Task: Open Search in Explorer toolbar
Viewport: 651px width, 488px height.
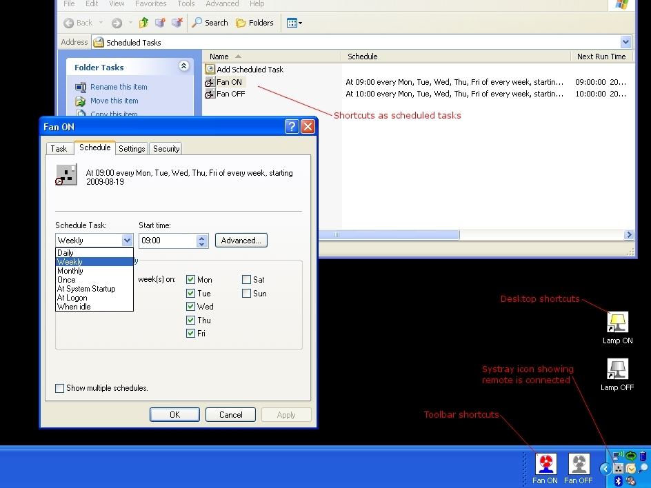Action: click(x=210, y=23)
